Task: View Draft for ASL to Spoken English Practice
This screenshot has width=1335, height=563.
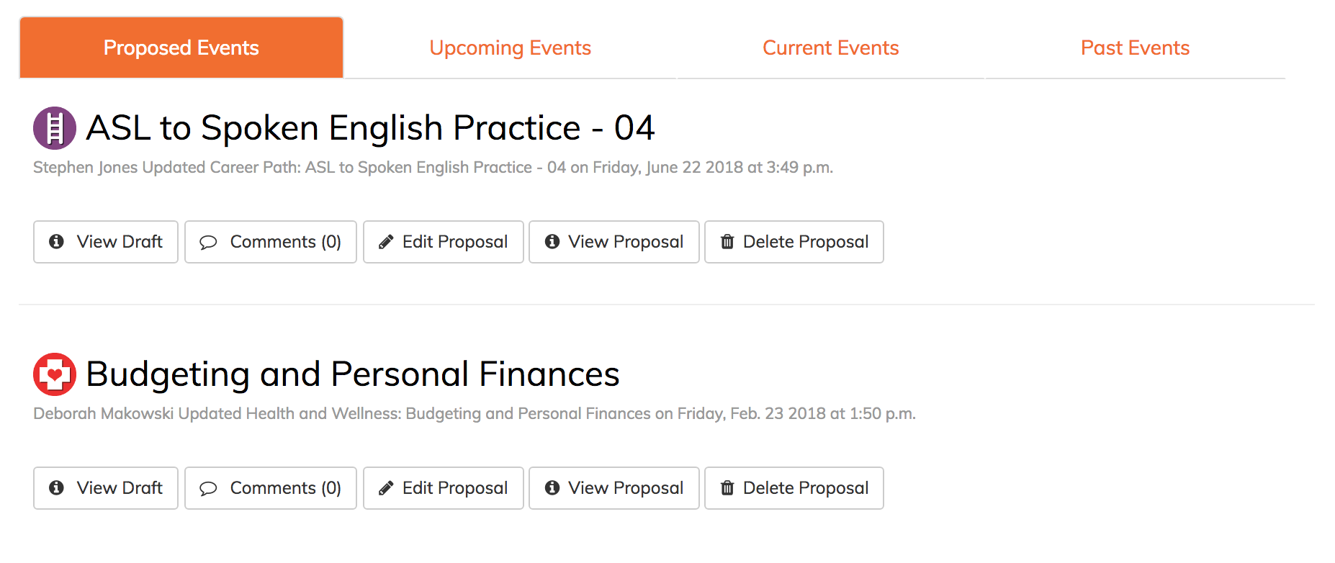Action: [105, 242]
